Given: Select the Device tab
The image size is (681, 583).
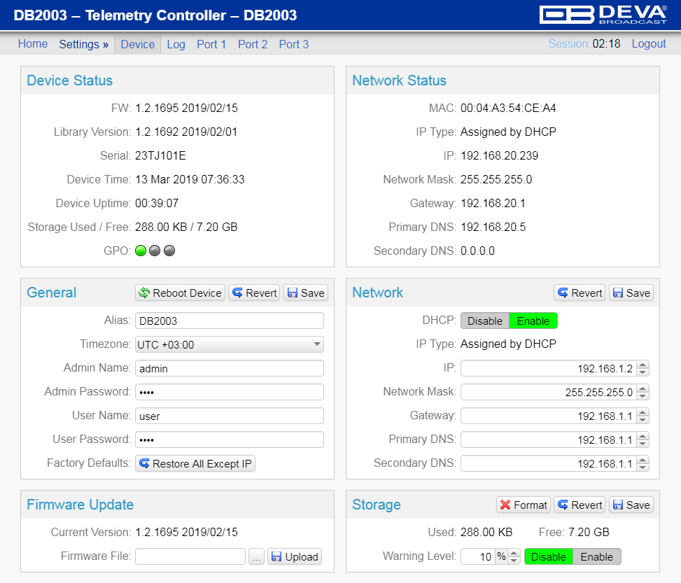Looking at the screenshot, I should point(137,44).
